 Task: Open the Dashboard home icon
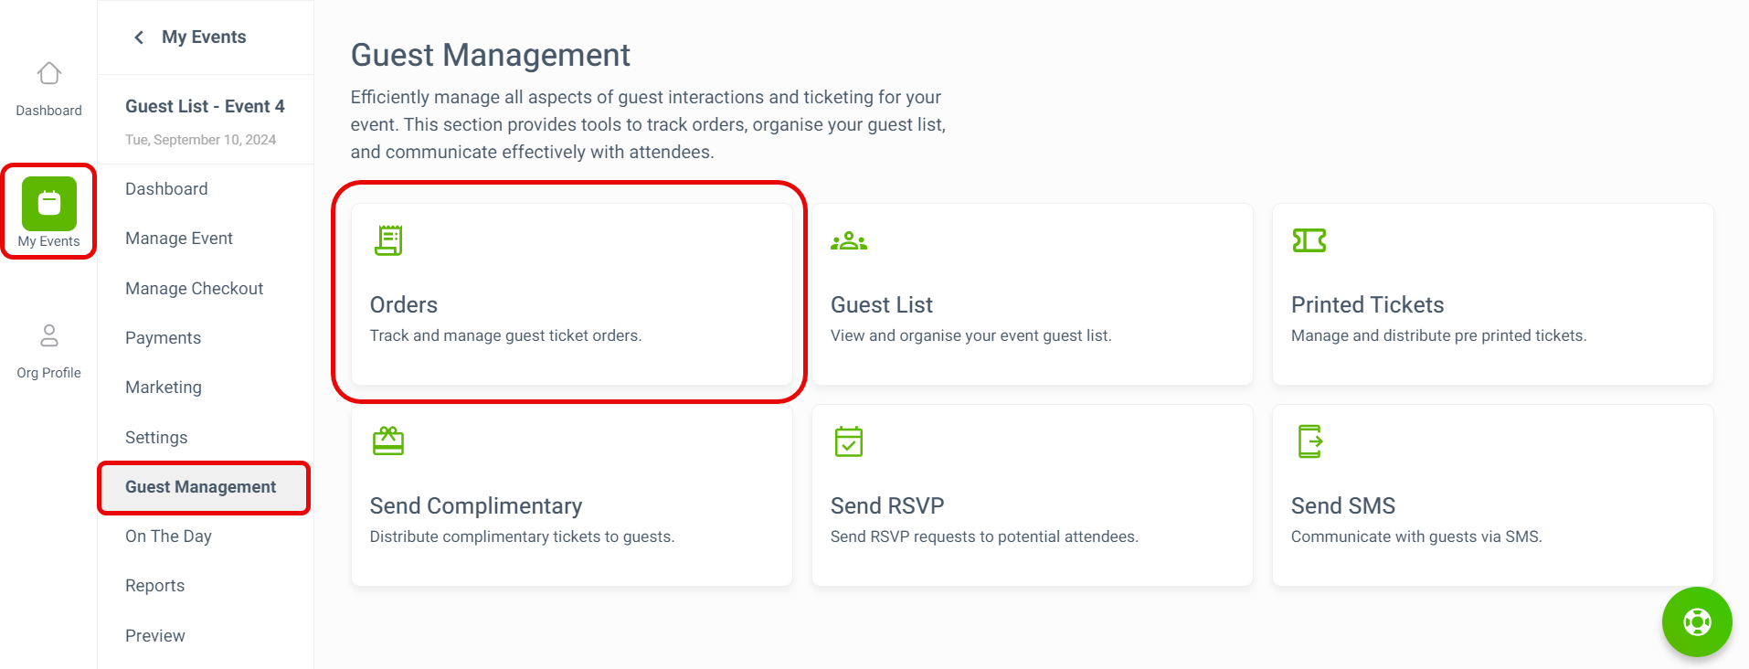(x=49, y=73)
